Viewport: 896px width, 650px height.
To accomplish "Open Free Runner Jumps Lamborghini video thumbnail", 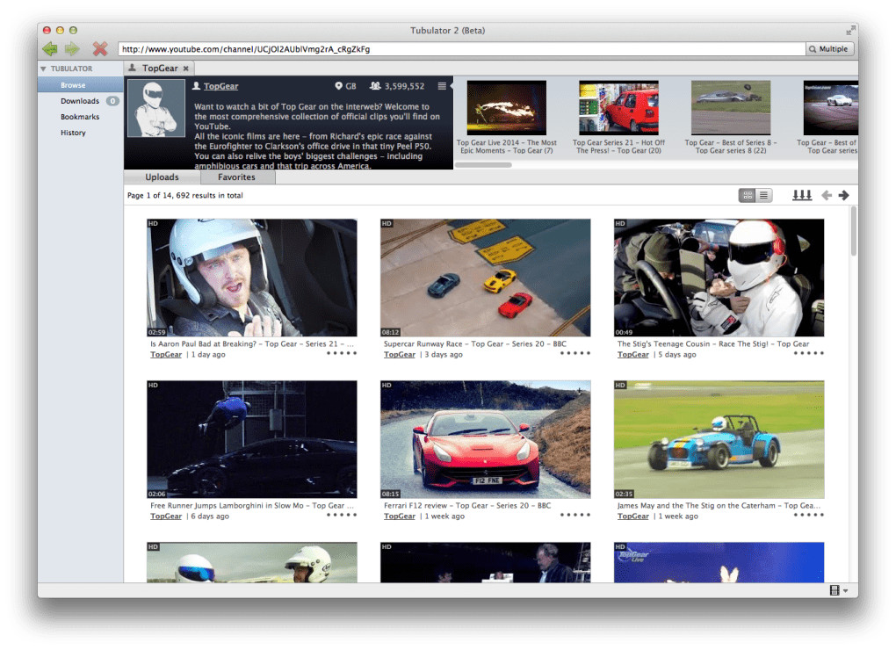I will [252, 439].
